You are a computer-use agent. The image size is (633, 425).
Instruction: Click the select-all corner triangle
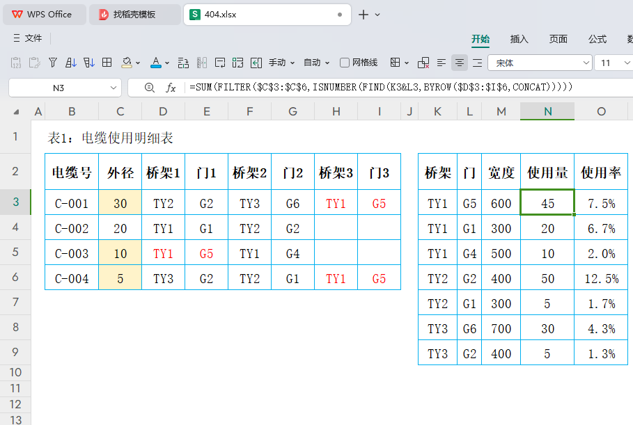[16, 112]
